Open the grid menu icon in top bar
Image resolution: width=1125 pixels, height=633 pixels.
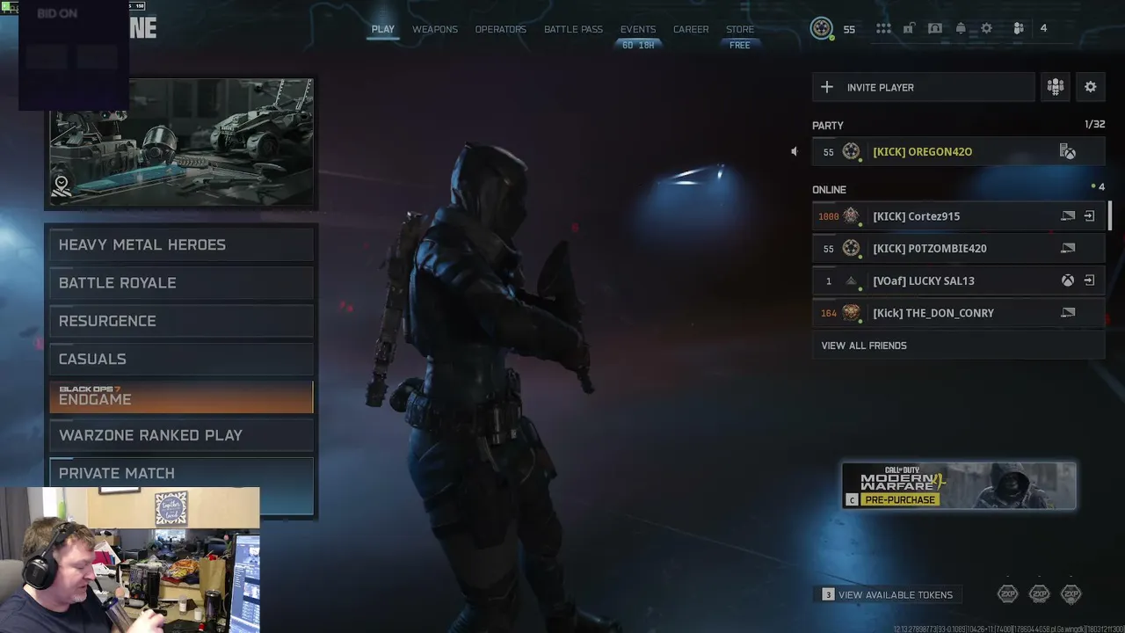(883, 28)
